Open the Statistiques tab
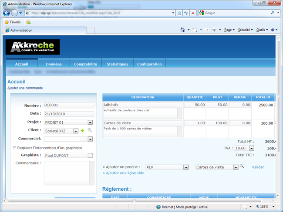283x212 pixels. pos(118,64)
